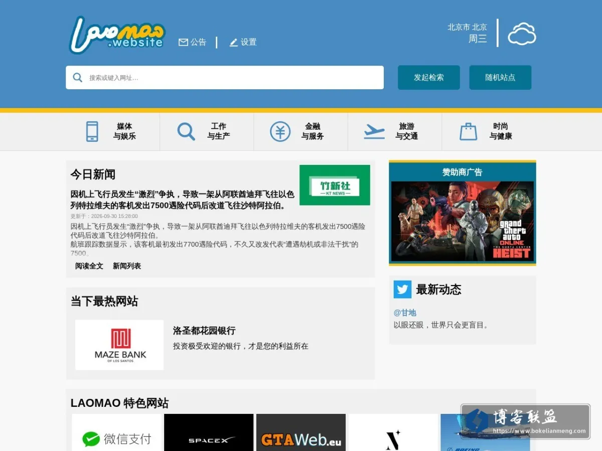Image resolution: width=602 pixels, height=451 pixels.
Task: Click the 竹新社 KT News logo
Action: click(x=335, y=185)
